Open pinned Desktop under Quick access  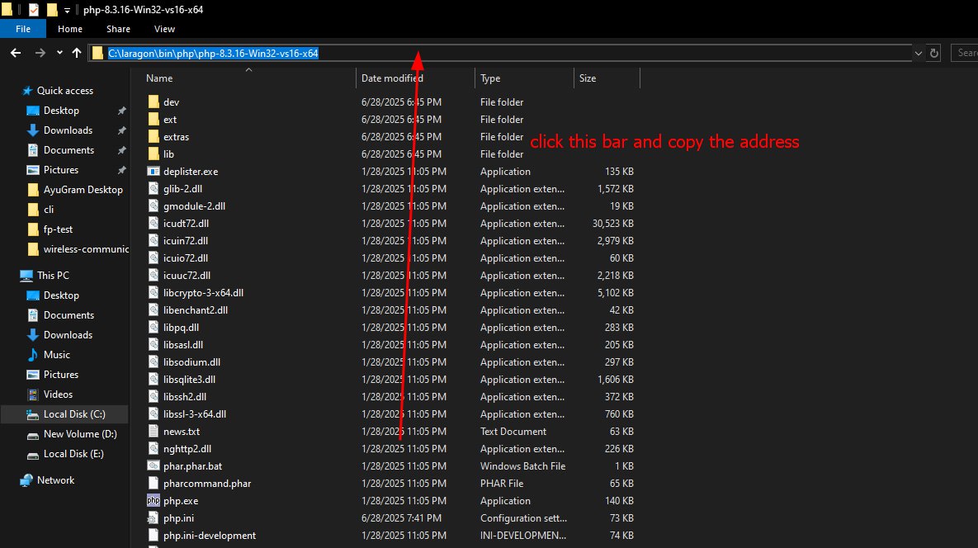pos(61,111)
